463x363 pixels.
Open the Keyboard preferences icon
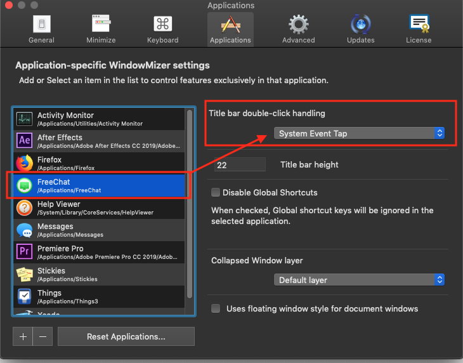pyautogui.click(x=163, y=23)
